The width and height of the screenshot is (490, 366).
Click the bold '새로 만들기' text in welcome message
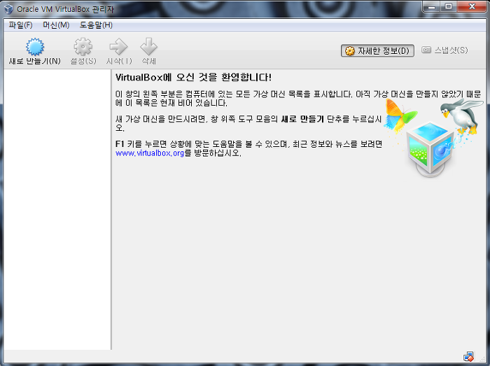coord(302,119)
